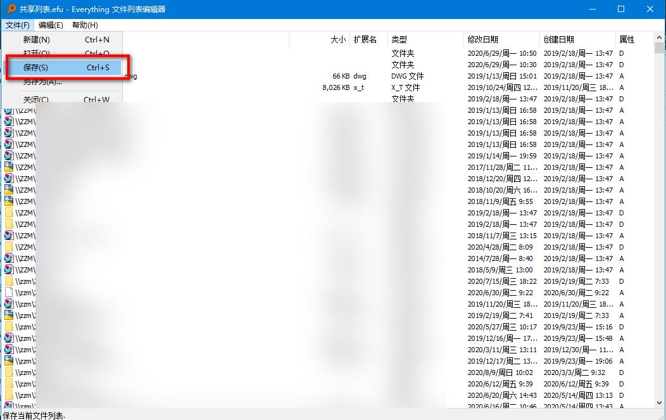Click the topmost file icon below the open menu
666x420 pixels.
(x=9, y=111)
